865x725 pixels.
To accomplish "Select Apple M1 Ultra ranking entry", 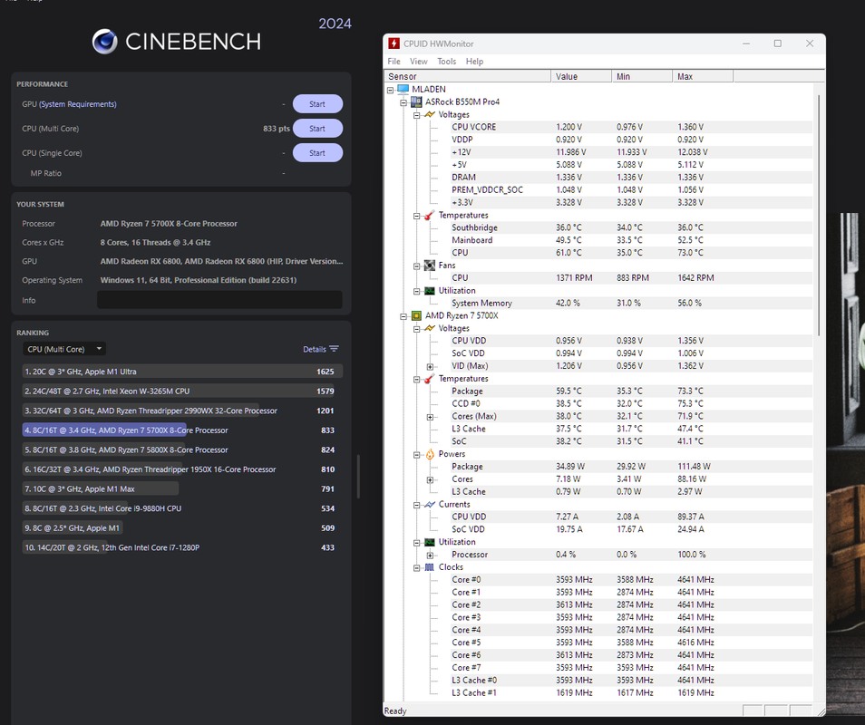I will [182, 372].
